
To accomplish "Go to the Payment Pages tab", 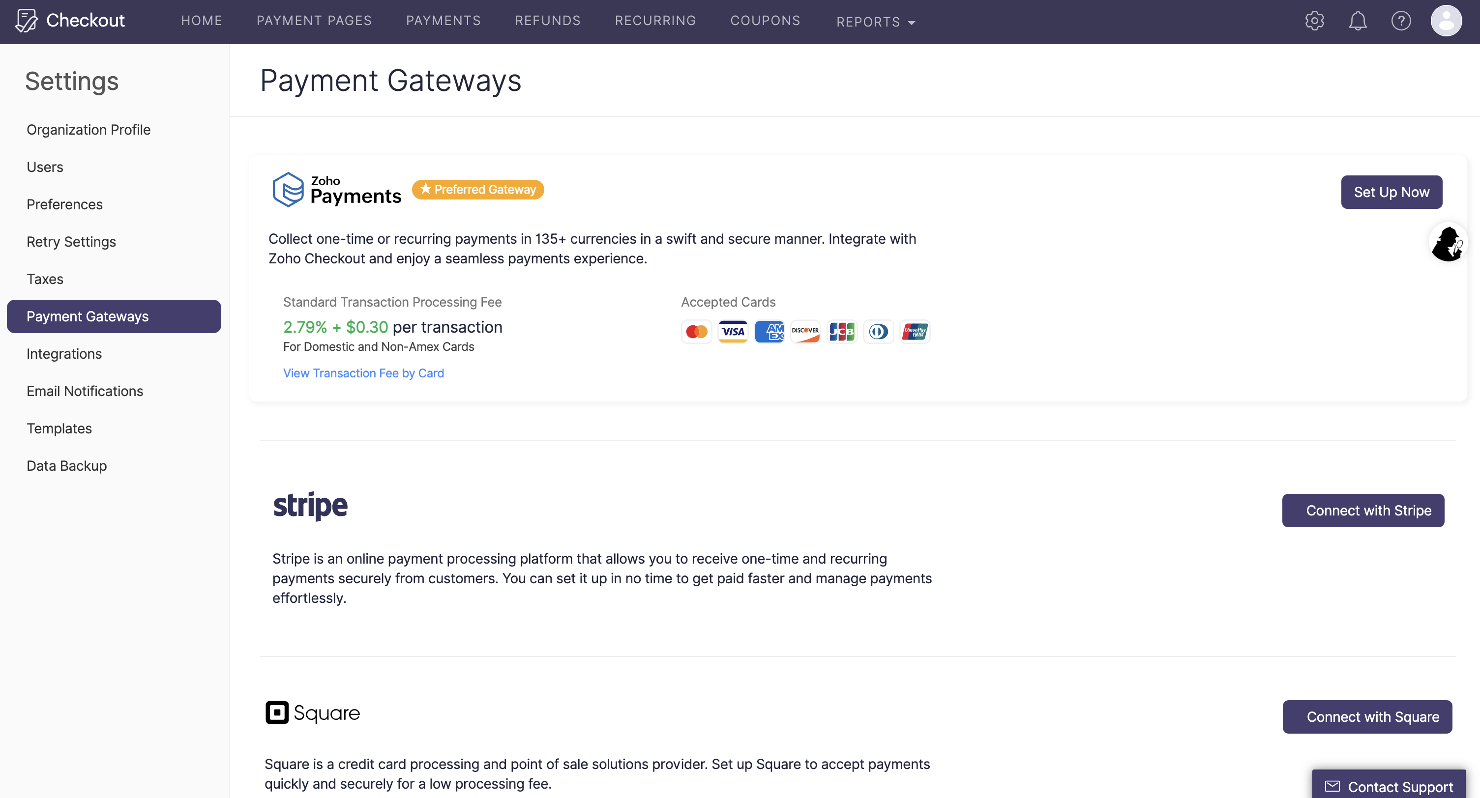I will tap(314, 21).
